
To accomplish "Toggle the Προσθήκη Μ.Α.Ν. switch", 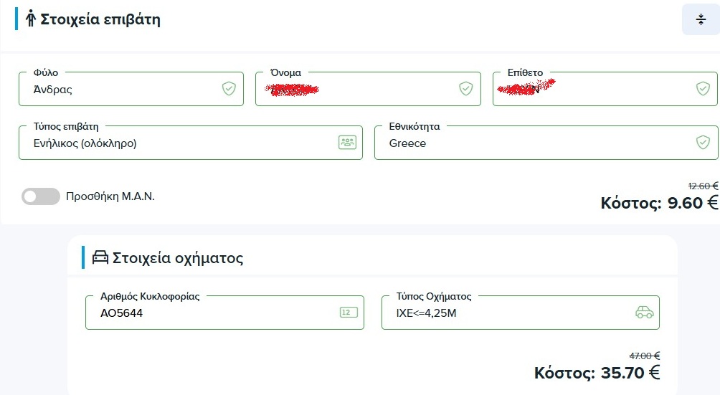I will coord(40,196).
